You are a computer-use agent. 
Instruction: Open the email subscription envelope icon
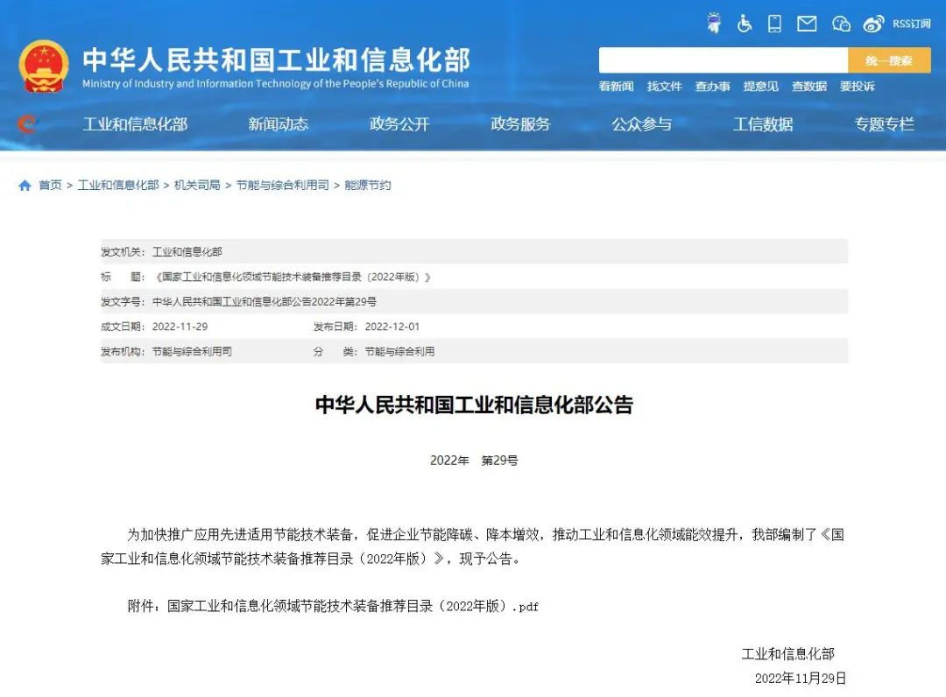(x=806, y=24)
